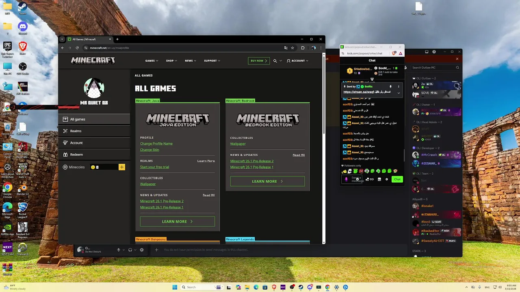Click the Kick chat settings gear icon
The image size is (520, 292).
coord(386,179)
